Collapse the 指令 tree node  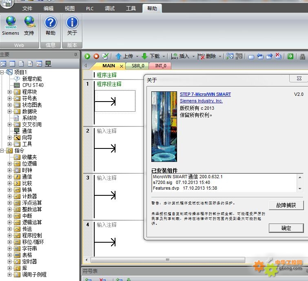point(2,150)
